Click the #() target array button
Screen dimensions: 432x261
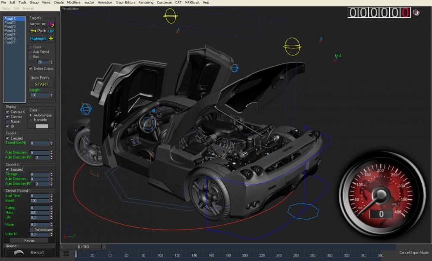(x=44, y=24)
